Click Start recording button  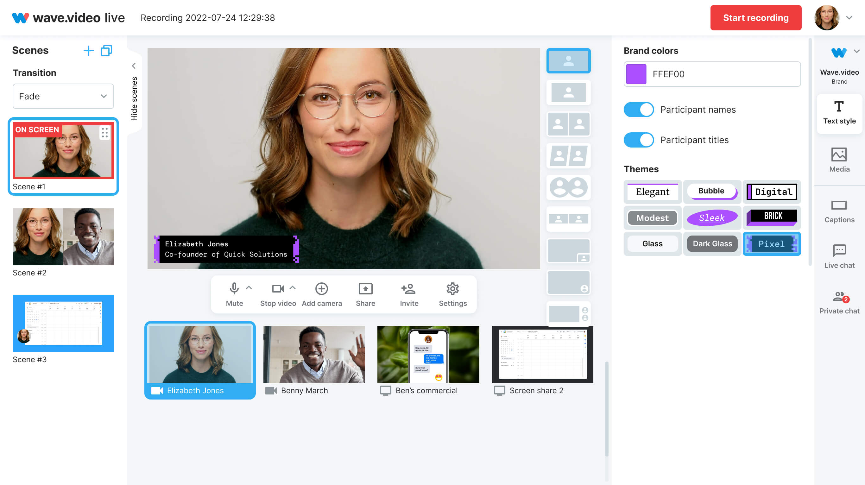tap(755, 18)
